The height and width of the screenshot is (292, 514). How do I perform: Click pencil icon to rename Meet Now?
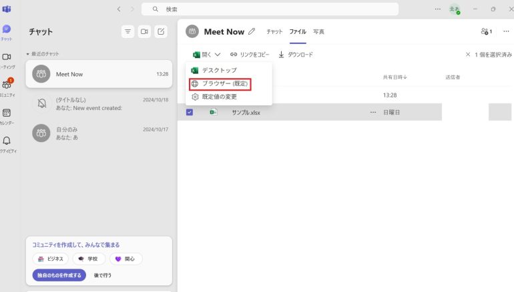click(x=252, y=31)
